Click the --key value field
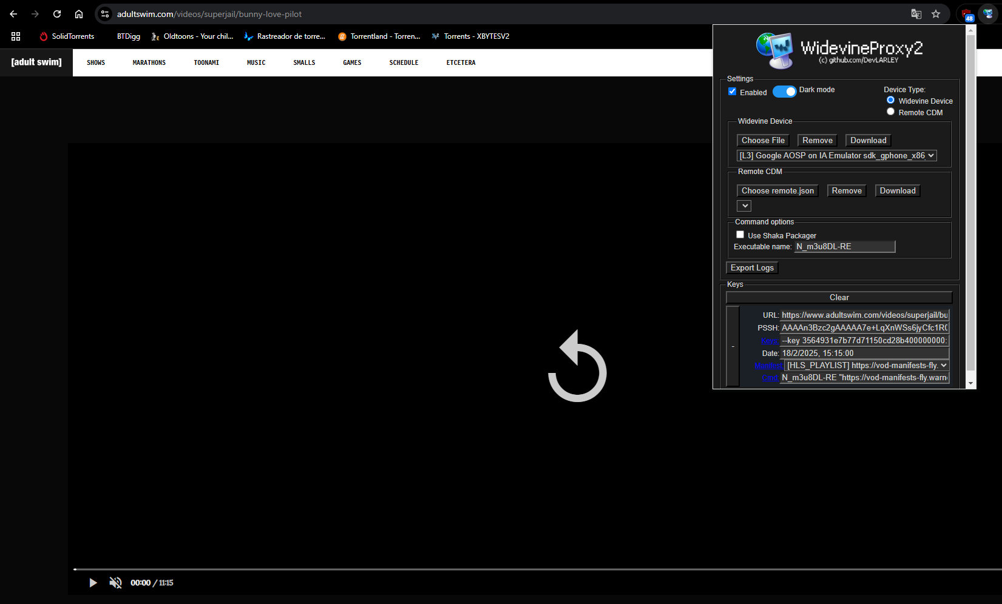Viewport: 1002px width, 604px height. [864, 341]
